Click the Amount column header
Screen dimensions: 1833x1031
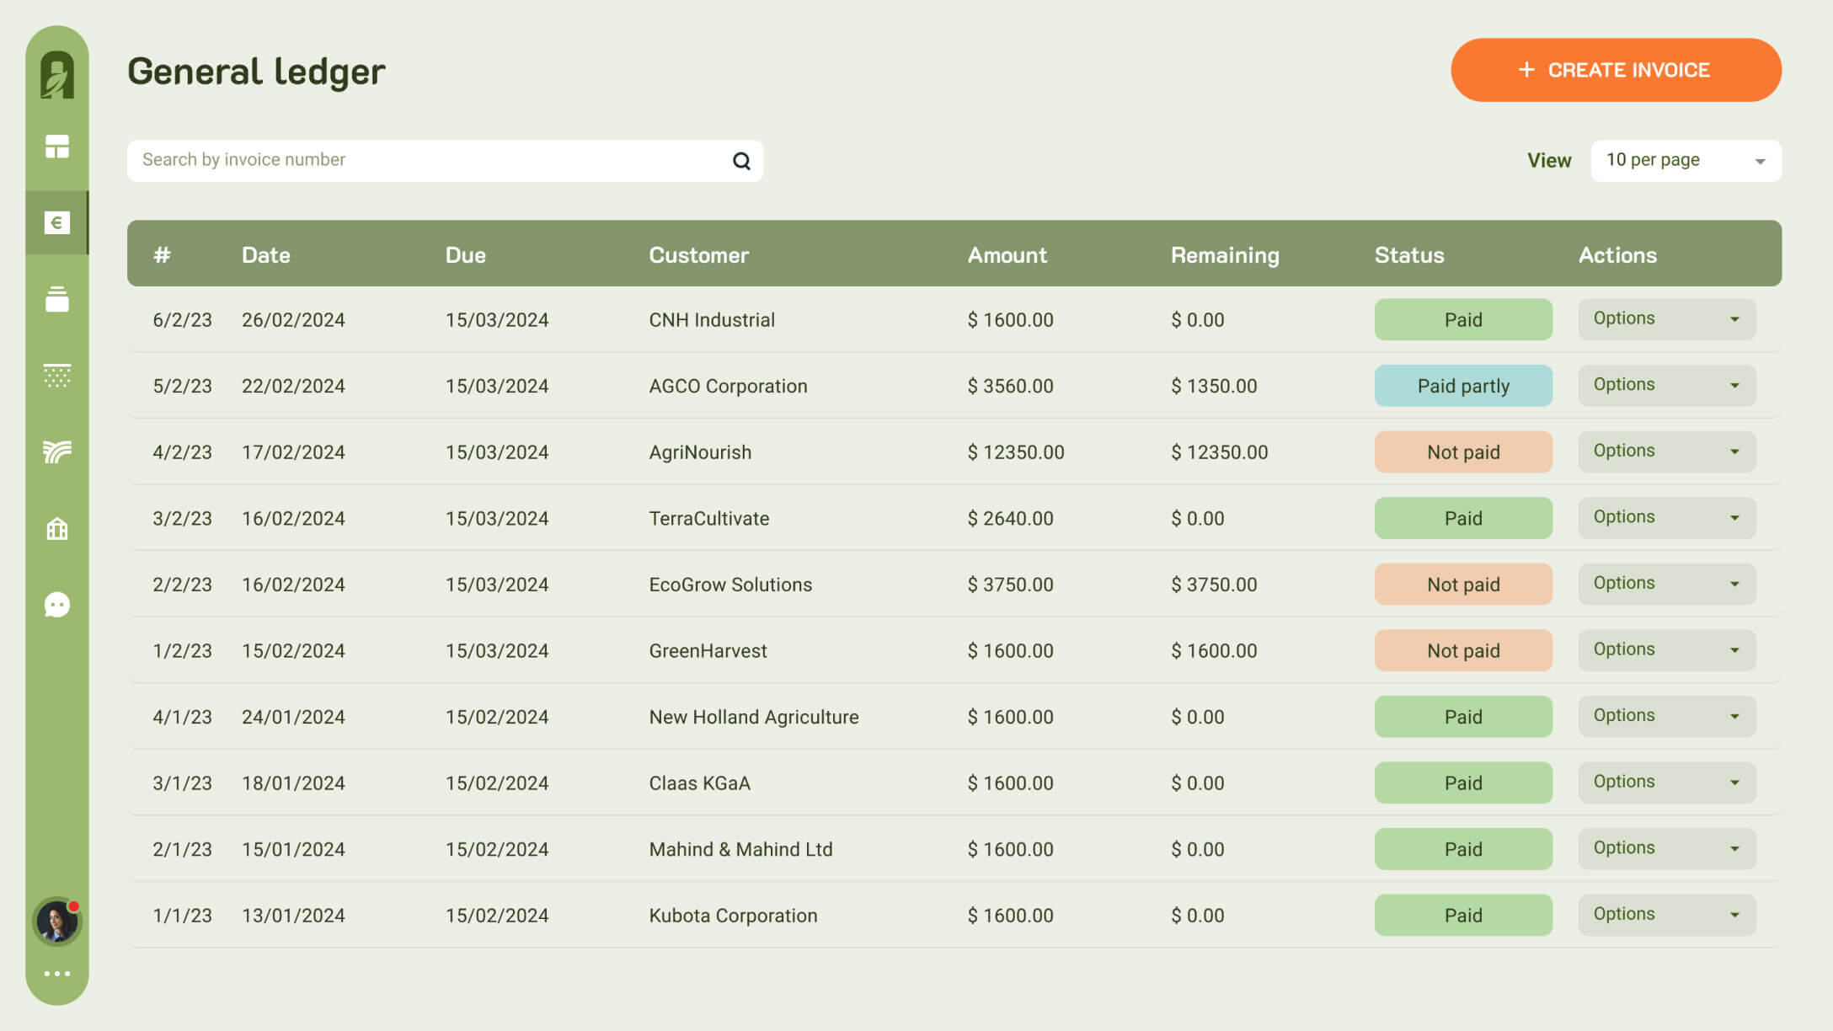click(x=1007, y=255)
